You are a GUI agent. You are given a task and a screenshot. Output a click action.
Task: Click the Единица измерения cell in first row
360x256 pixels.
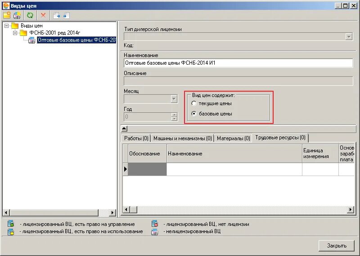320,169
